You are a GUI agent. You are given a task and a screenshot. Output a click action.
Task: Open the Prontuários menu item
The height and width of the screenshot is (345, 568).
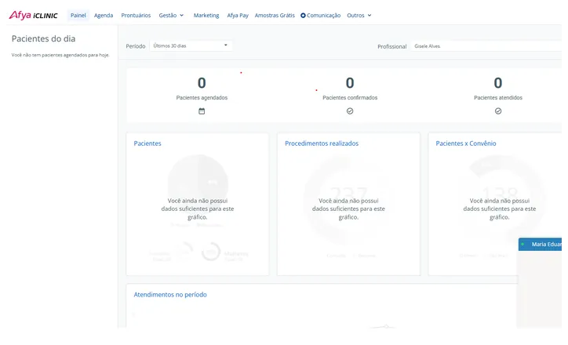[x=136, y=15]
